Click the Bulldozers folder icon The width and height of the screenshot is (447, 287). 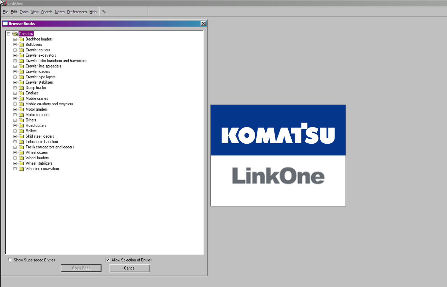22,45
